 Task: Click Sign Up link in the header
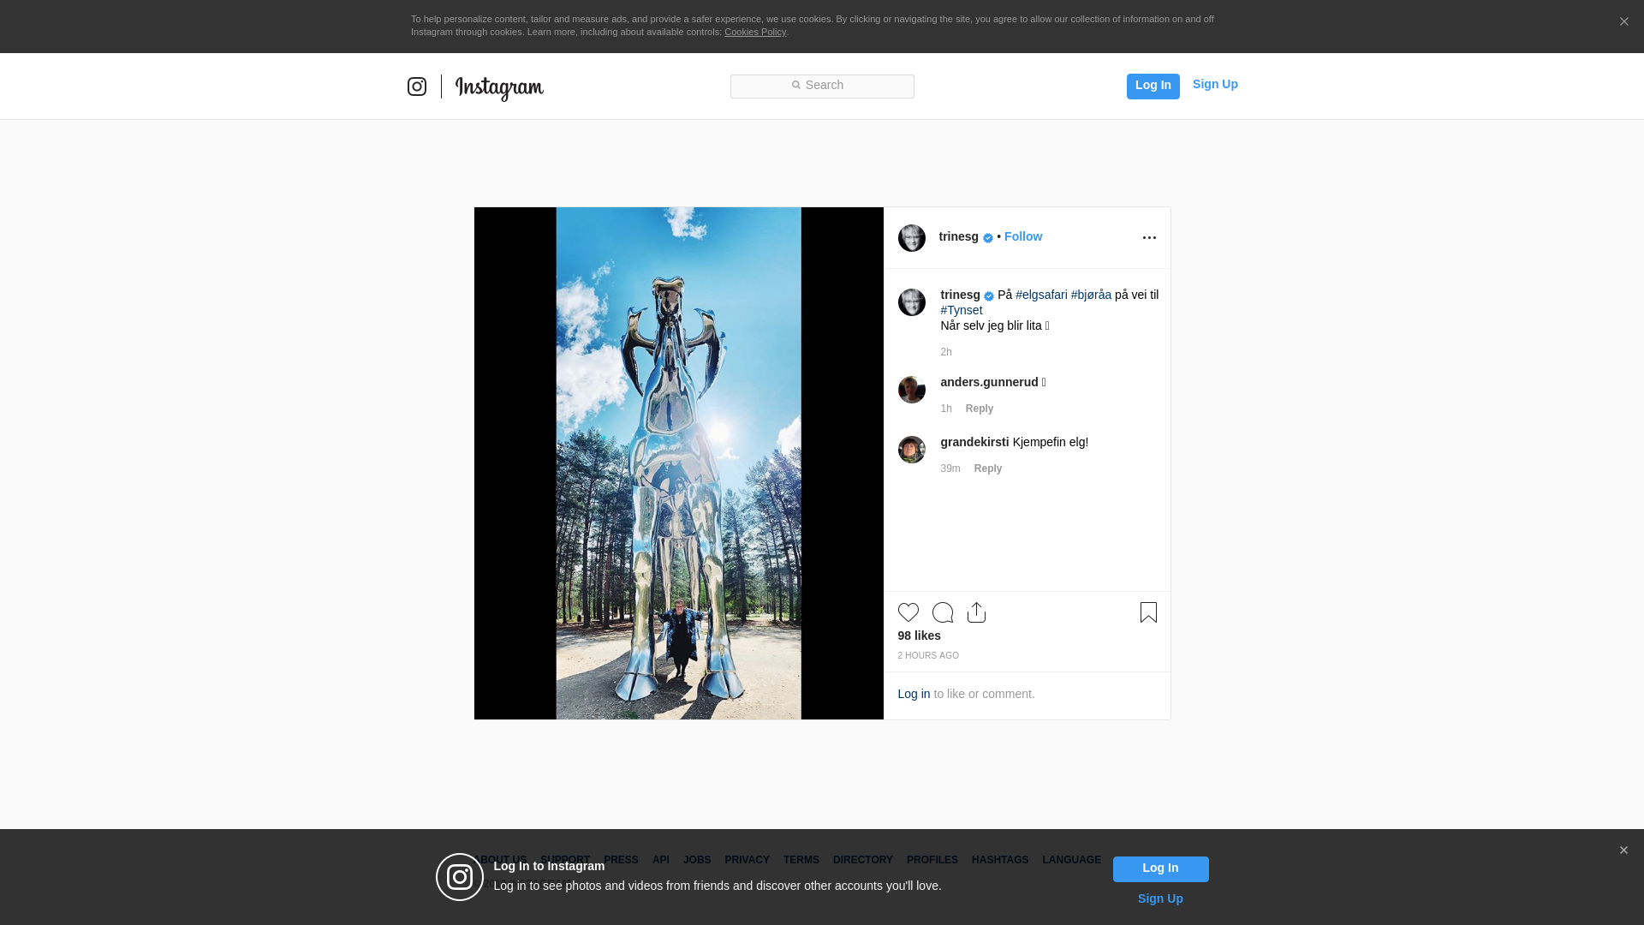pos(1214,84)
